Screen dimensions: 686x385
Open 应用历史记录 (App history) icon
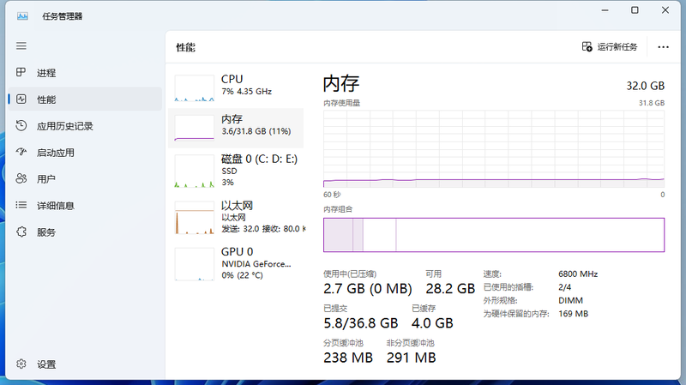(x=21, y=126)
